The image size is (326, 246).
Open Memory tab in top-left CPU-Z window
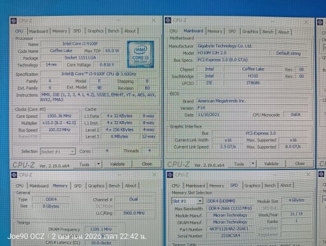pyautogui.click(x=59, y=31)
